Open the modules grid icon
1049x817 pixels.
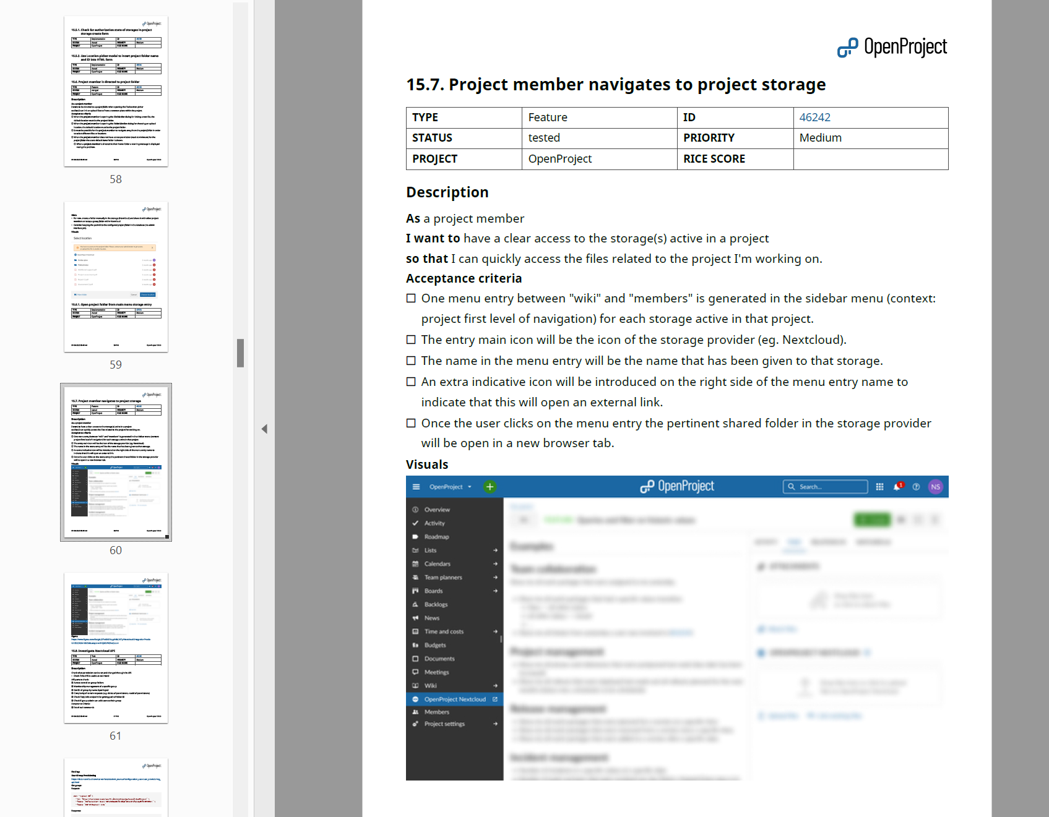click(880, 487)
